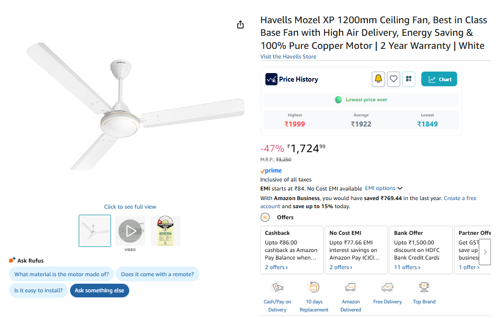496x318 pixels.
Task: Open the price history Chart
Action: [439, 79]
